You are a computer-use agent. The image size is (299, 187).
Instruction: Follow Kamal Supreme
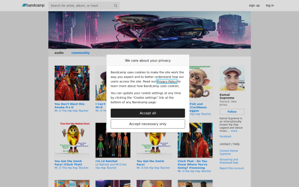(232, 112)
